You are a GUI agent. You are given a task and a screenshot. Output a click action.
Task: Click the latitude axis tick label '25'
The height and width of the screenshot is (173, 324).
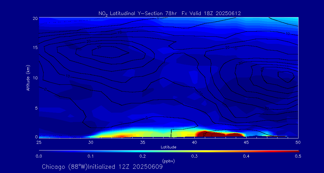(x=39, y=142)
